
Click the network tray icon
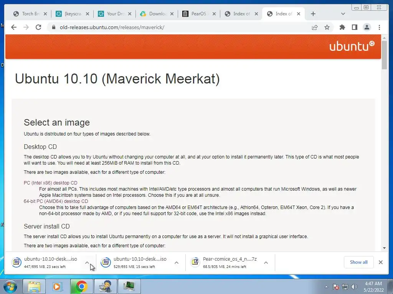[345, 287]
